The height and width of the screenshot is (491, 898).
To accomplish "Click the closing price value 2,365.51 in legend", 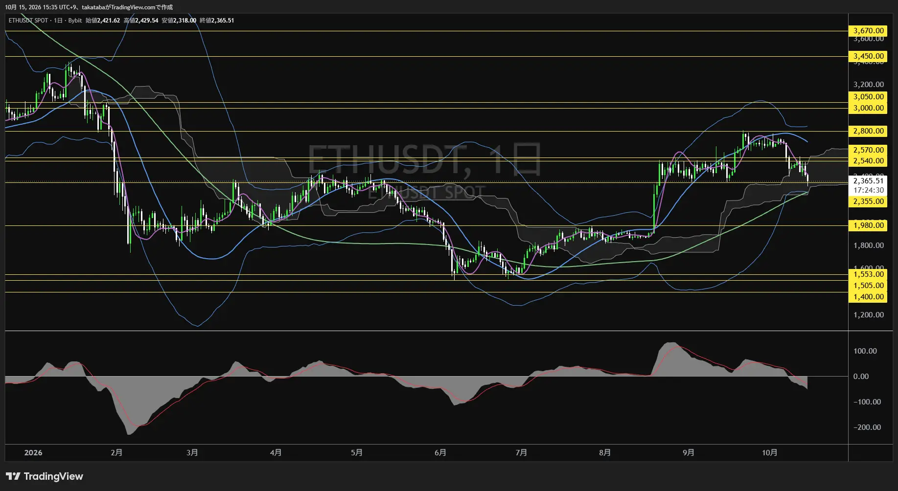I will [x=223, y=21].
